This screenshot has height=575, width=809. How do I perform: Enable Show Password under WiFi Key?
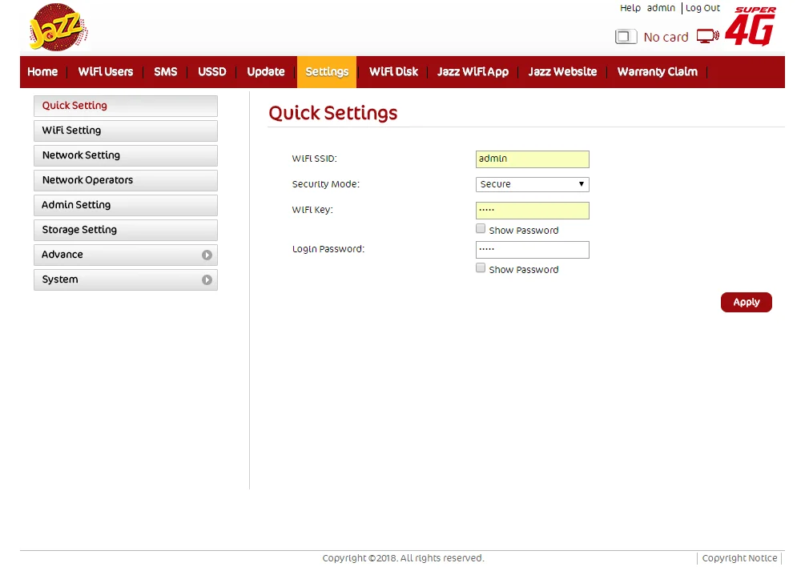(481, 229)
